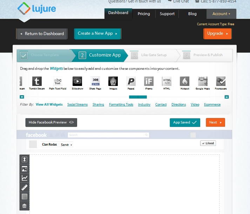Select the chart icon in side toolbar
Screen dimensions: 250x214
click(24, 178)
